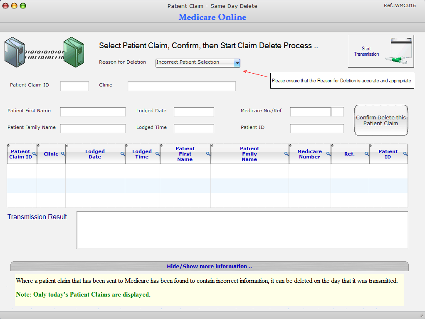
Task: Click the Start Transmission button
Action: (x=381, y=51)
